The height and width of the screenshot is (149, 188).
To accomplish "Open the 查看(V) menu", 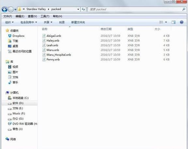I will tap(32, 16).
